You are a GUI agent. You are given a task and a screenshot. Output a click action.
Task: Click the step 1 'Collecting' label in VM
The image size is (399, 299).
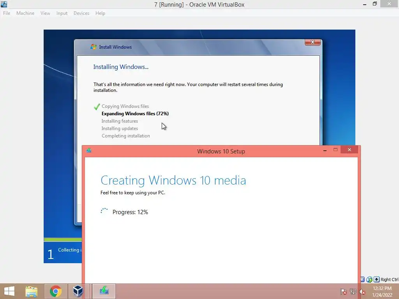tap(69, 250)
